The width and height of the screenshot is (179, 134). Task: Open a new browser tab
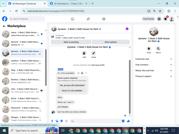click(93, 4)
